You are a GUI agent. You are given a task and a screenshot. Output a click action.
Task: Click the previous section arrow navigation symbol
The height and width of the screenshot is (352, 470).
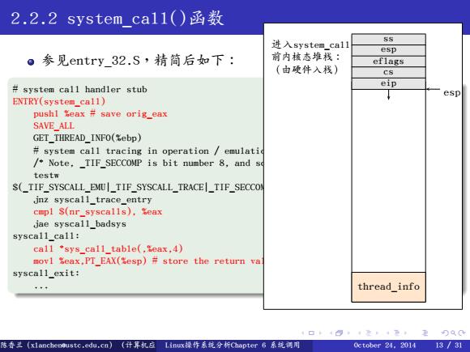387,333
